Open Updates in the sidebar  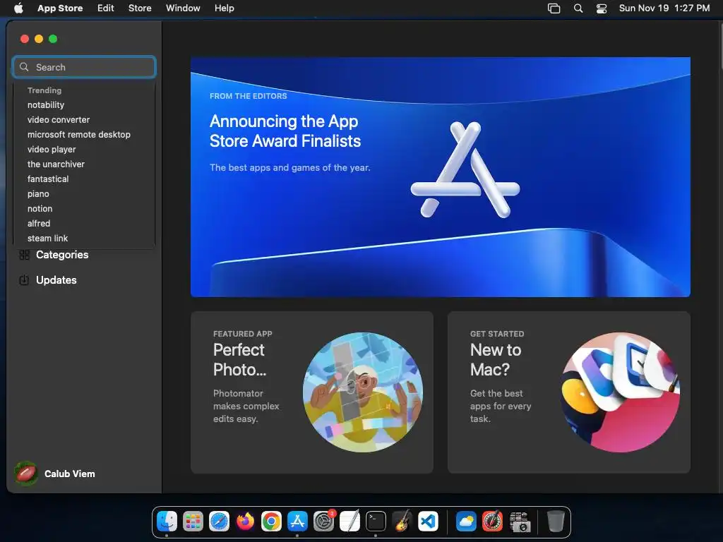[56, 280]
